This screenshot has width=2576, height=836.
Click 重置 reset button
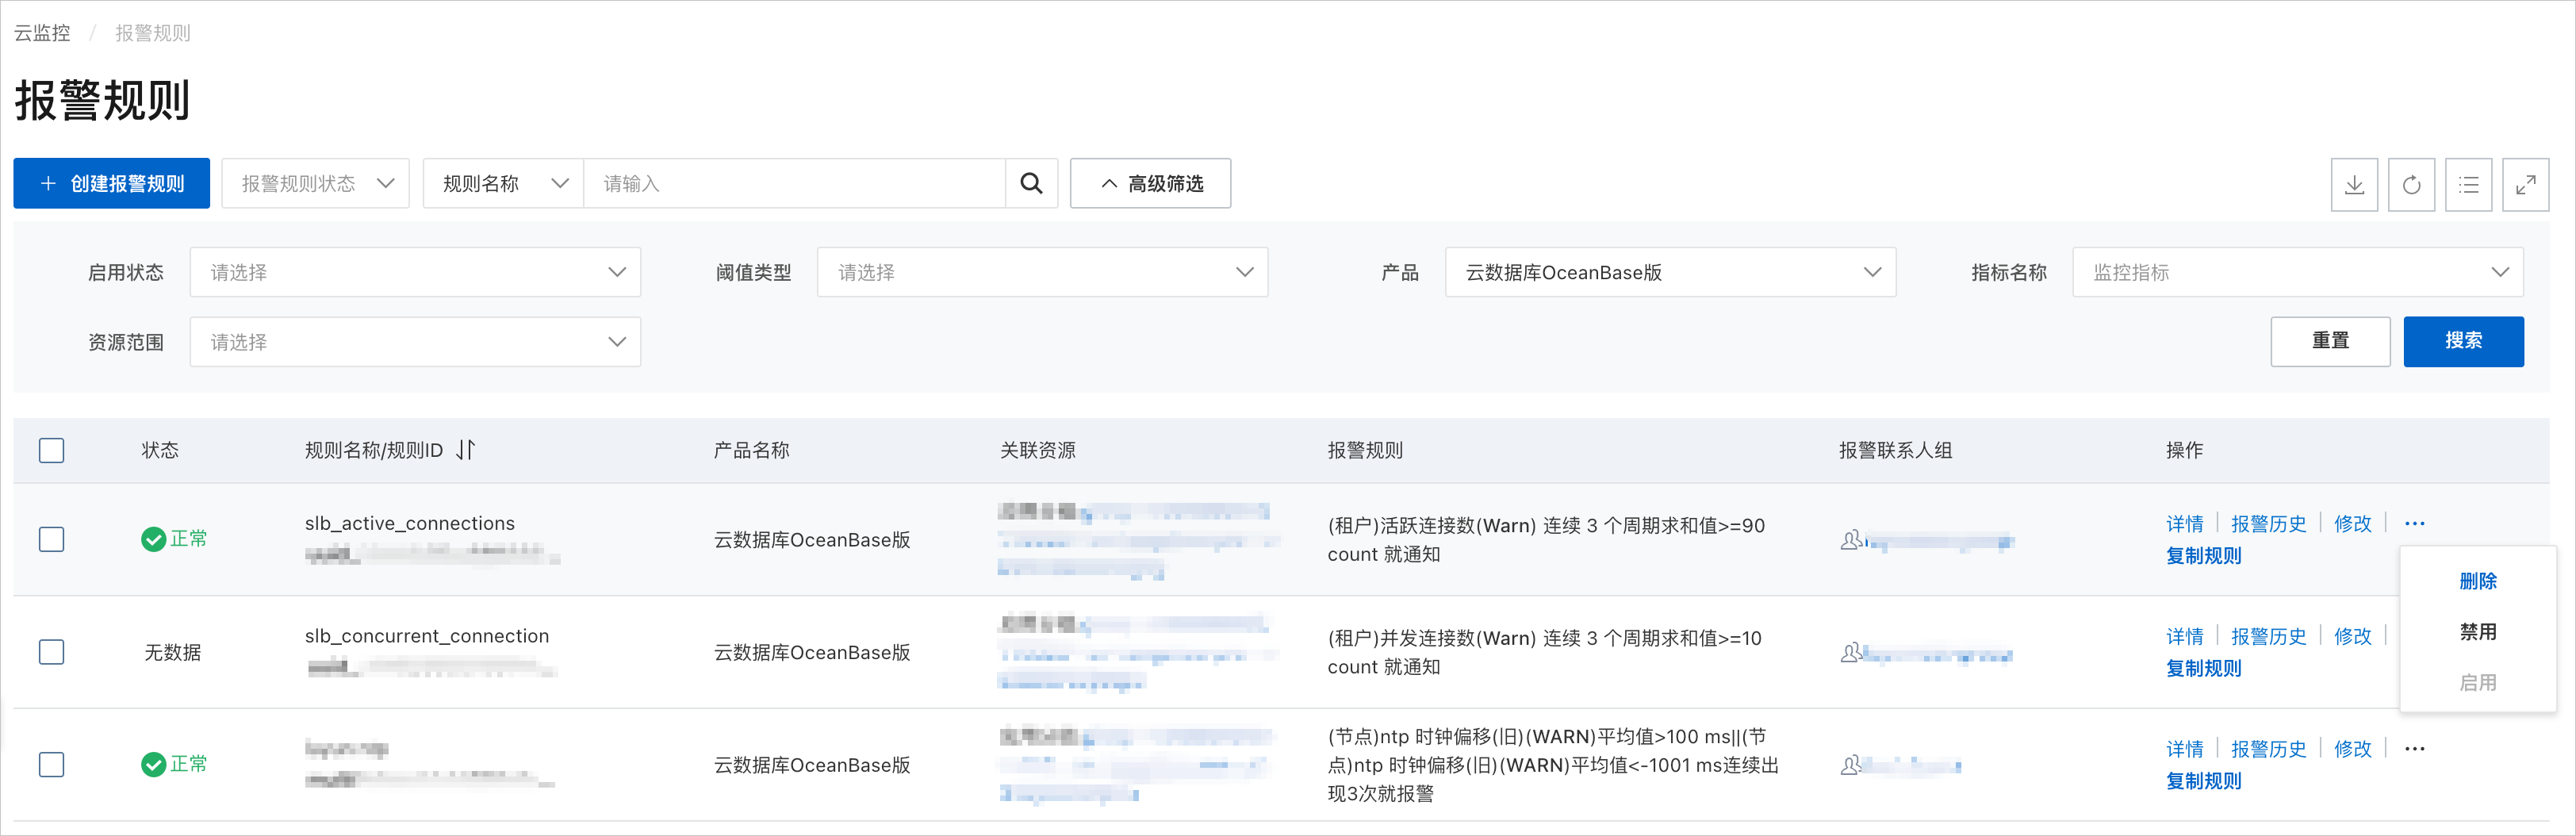(2330, 342)
